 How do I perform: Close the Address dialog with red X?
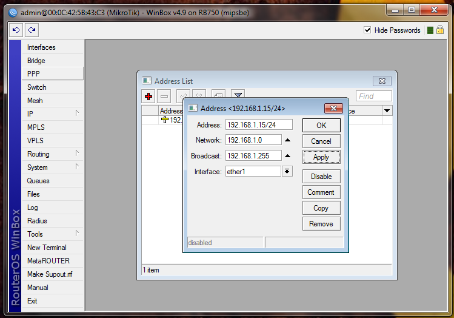(333, 109)
